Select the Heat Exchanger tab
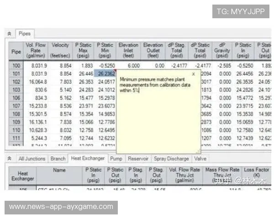Viewport: 274px width, 219px height. point(88,159)
